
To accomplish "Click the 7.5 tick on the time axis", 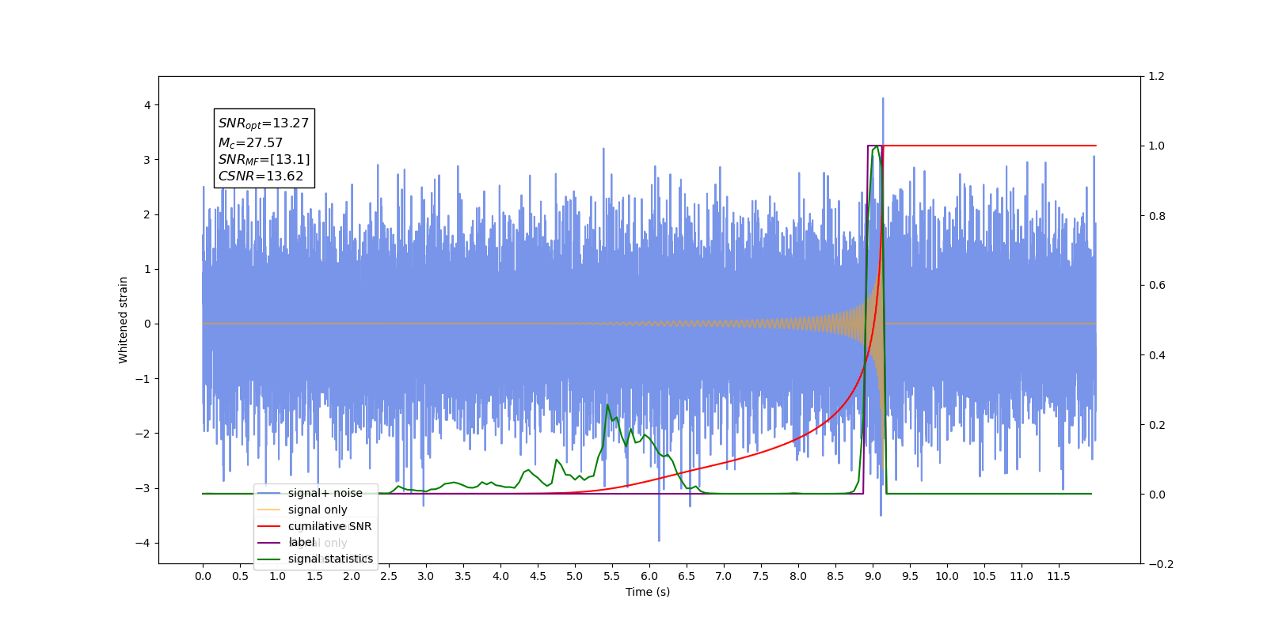I will (x=761, y=576).
